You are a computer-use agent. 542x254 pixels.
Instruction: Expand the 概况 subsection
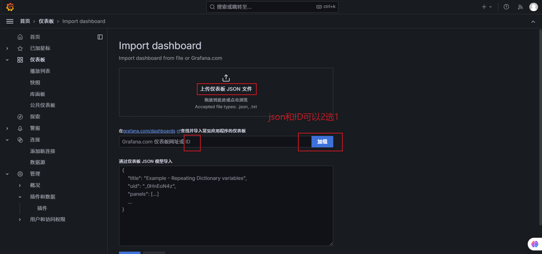point(20,185)
